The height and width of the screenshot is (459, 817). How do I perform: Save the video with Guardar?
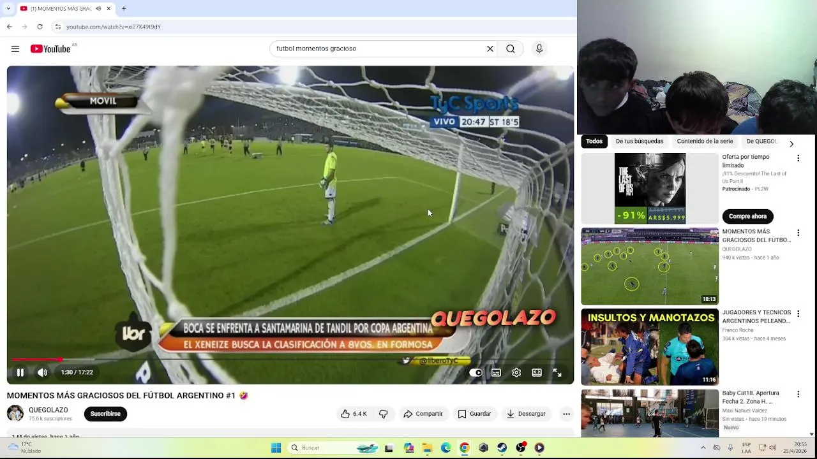pos(475,414)
